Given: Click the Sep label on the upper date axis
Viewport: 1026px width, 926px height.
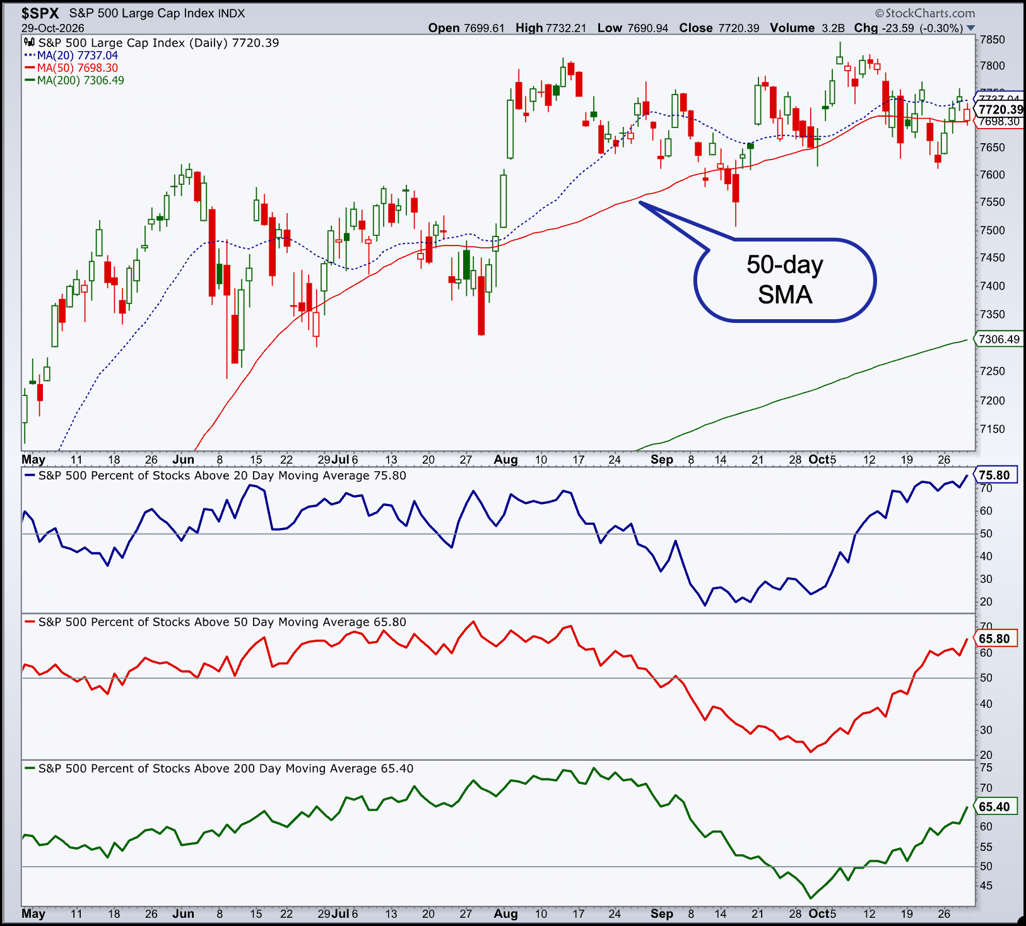Looking at the screenshot, I should coord(662,459).
